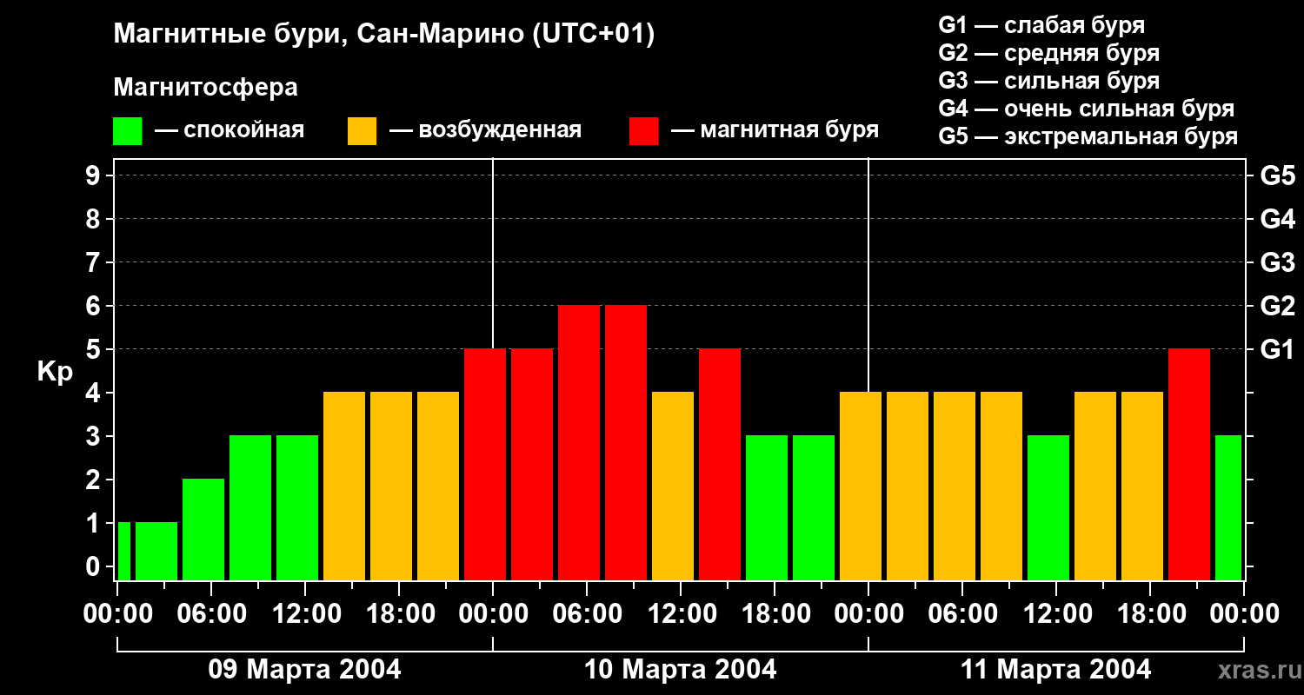Click the green 'спокойная' legend swatch

click(127, 131)
